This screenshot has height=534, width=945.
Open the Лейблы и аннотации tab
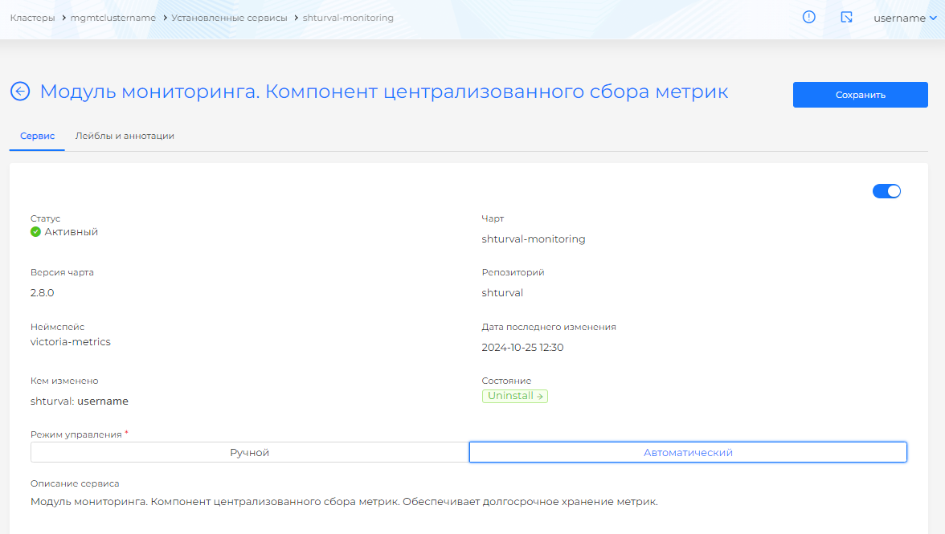[125, 136]
